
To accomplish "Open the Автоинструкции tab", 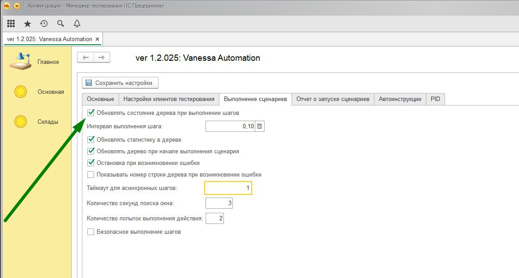I will (400, 99).
